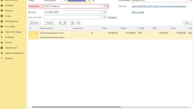The height and width of the screenshot is (109, 195).
Task: Click the Сумма column header
Action: (128, 28)
